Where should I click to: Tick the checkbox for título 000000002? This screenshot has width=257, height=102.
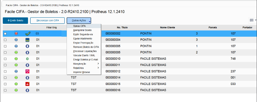click(5, 34)
